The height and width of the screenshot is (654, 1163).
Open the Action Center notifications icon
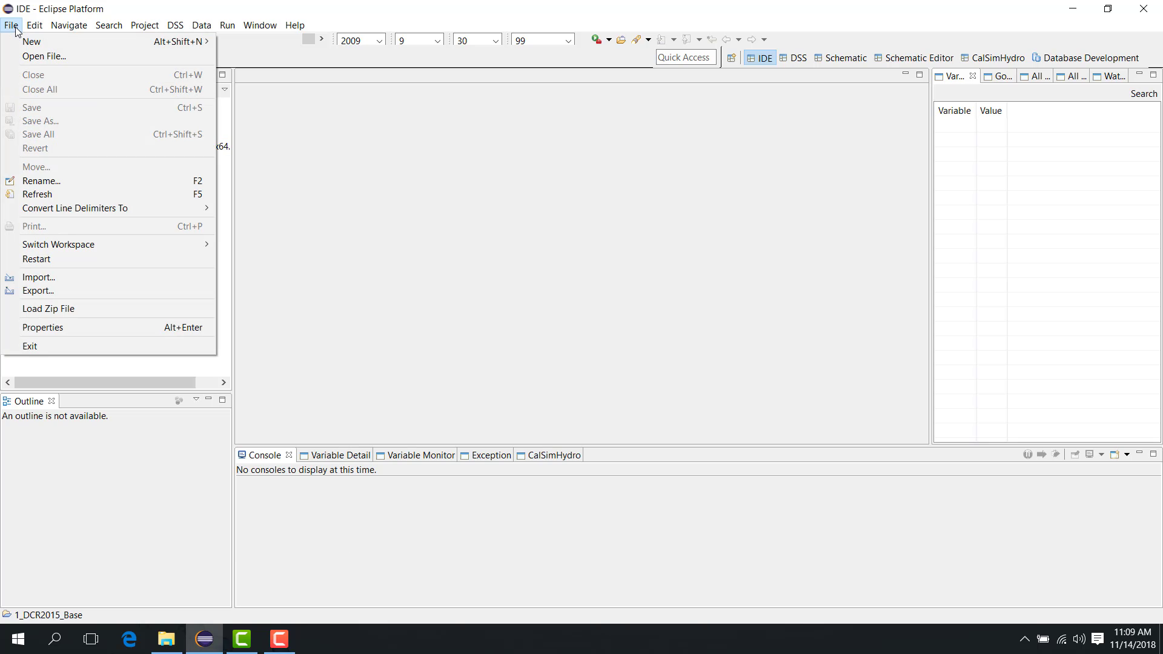click(1097, 639)
